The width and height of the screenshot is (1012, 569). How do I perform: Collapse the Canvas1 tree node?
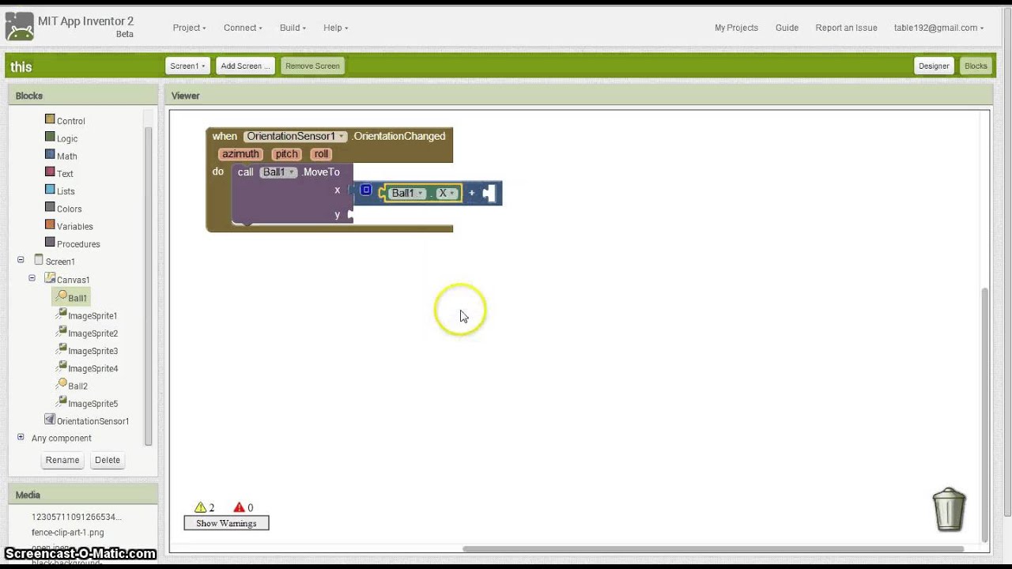[32, 278]
